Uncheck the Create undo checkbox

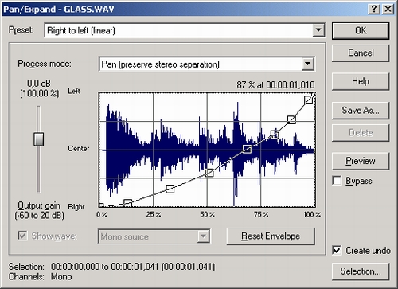[x=337, y=250]
